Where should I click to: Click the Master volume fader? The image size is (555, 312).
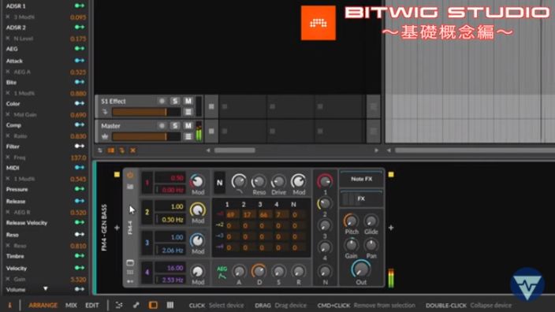click(x=146, y=136)
